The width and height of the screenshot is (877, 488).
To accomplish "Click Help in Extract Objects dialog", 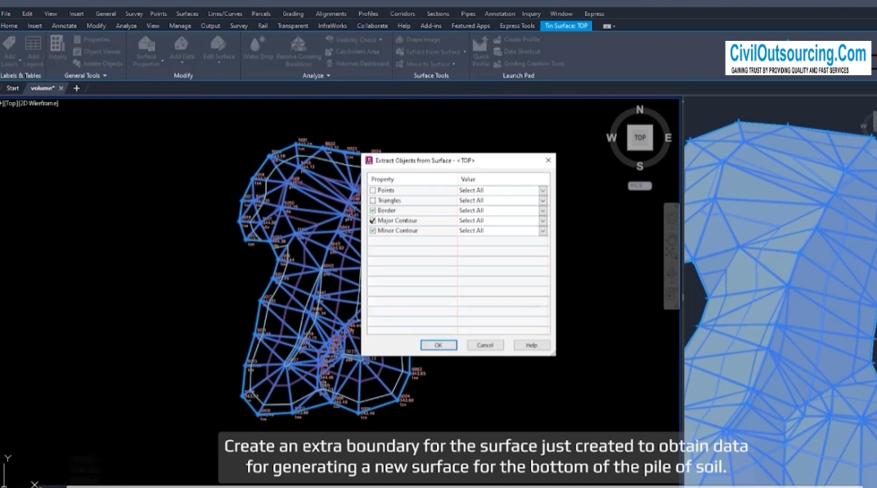I will [x=531, y=345].
